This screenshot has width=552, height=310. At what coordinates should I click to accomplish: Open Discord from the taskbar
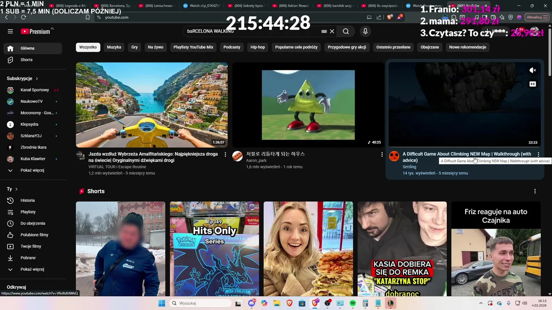251,303
